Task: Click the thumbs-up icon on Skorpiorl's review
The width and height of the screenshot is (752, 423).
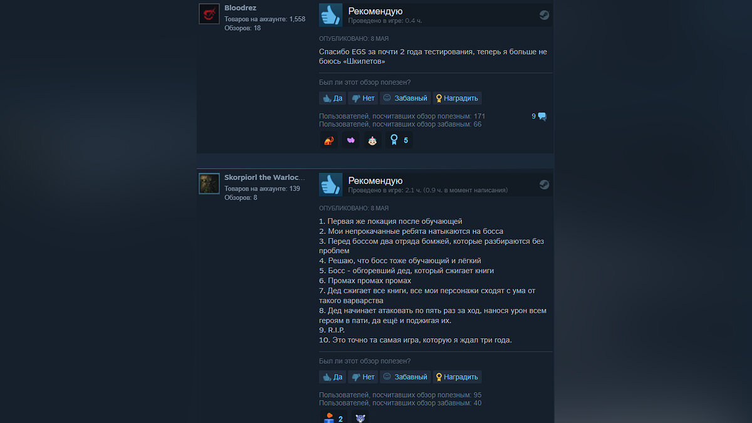Action: pyautogui.click(x=331, y=184)
